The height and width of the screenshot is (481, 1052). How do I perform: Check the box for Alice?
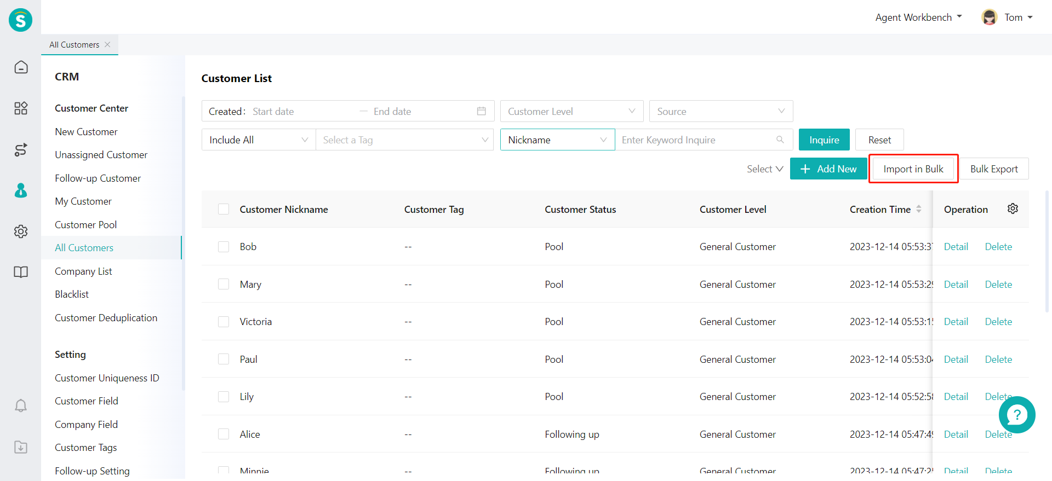(224, 434)
